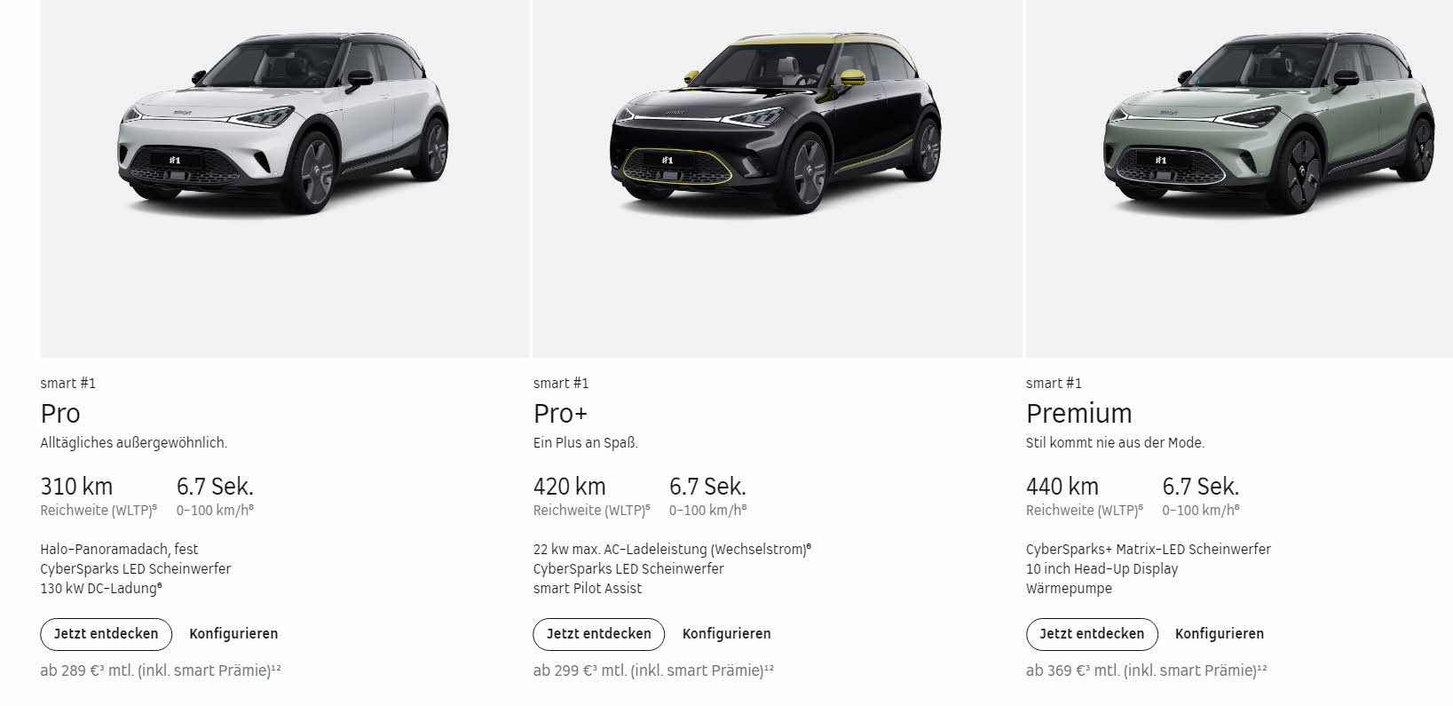Click the 440 km range value
The image size is (1453, 706).
(x=1062, y=487)
